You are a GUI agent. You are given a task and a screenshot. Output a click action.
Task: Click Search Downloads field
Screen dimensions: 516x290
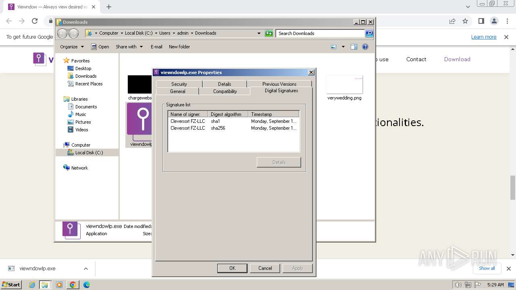(320, 33)
